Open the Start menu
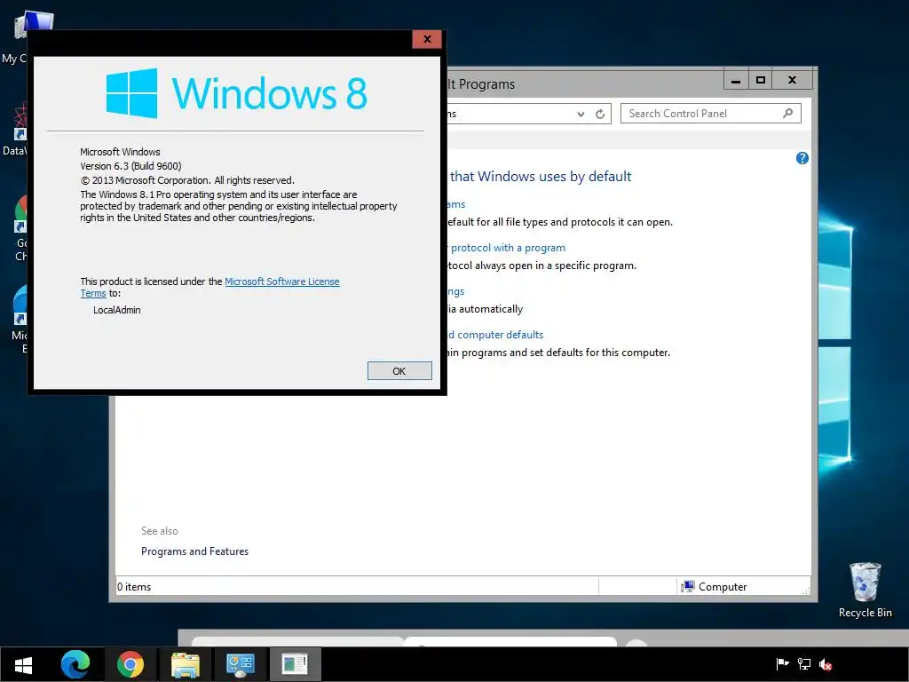 [x=23, y=664]
